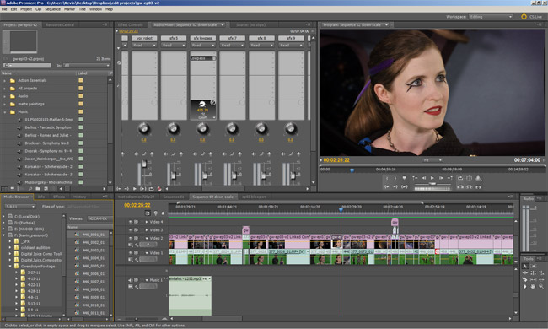Viewport: 548px width, 329px height.
Task: Open the Marker menu
Action: pos(69,9)
